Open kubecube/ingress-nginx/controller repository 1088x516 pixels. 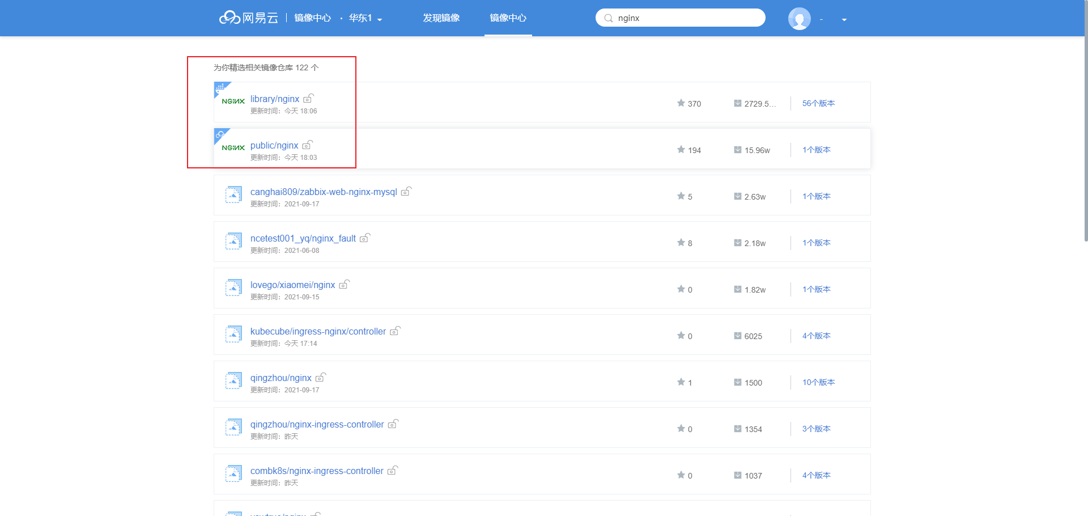pos(318,331)
